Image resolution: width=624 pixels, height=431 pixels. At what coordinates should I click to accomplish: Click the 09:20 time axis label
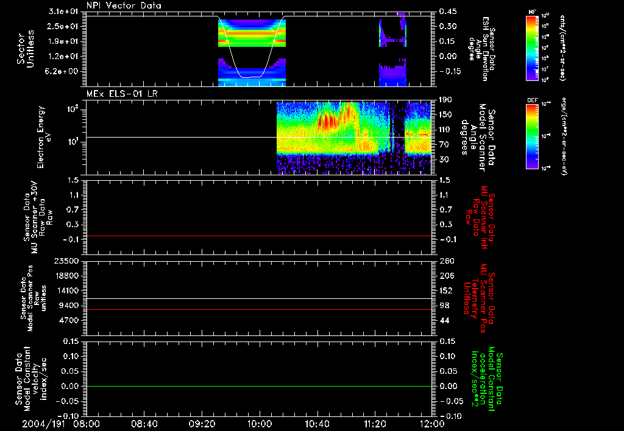pos(202,424)
